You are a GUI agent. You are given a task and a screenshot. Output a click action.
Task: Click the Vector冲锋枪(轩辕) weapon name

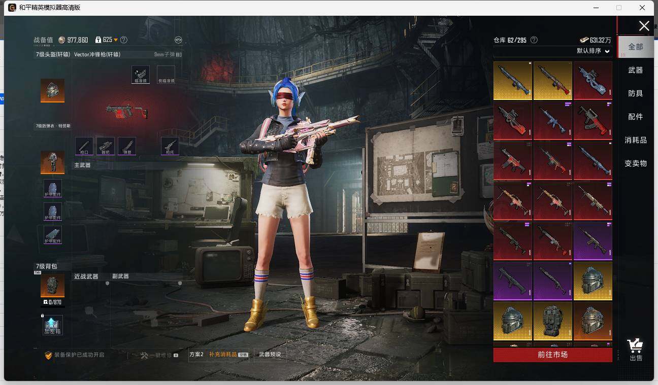97,54
